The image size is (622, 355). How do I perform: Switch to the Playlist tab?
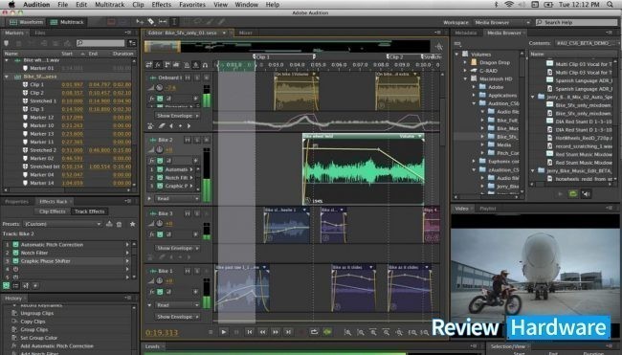[487, 209]
